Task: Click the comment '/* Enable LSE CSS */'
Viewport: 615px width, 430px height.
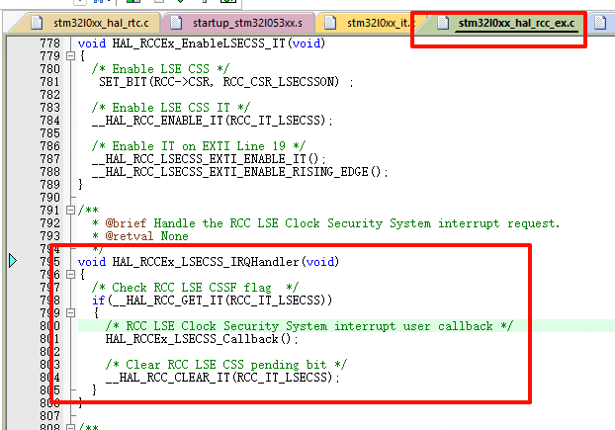Action: tap(160, 69)
